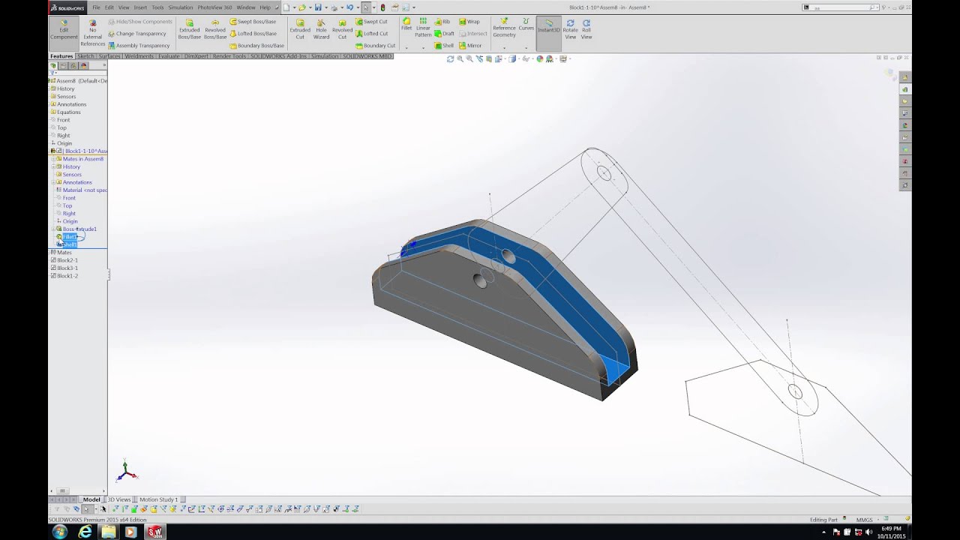Expand the blue Annotations node under Block1
960x540 pixels.
(52, 182)
